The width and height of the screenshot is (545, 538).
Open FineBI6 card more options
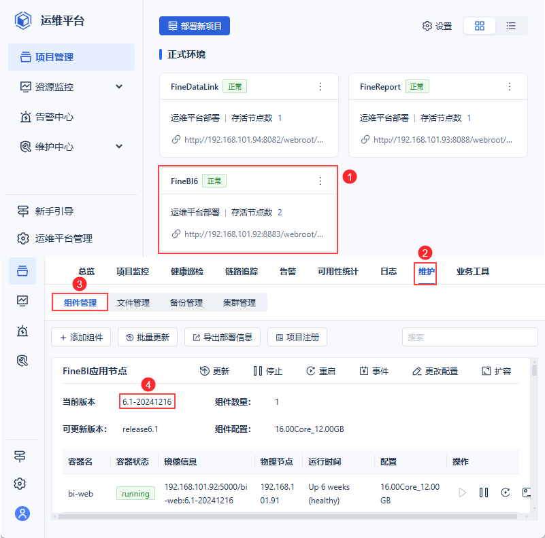tap(320, 181)
